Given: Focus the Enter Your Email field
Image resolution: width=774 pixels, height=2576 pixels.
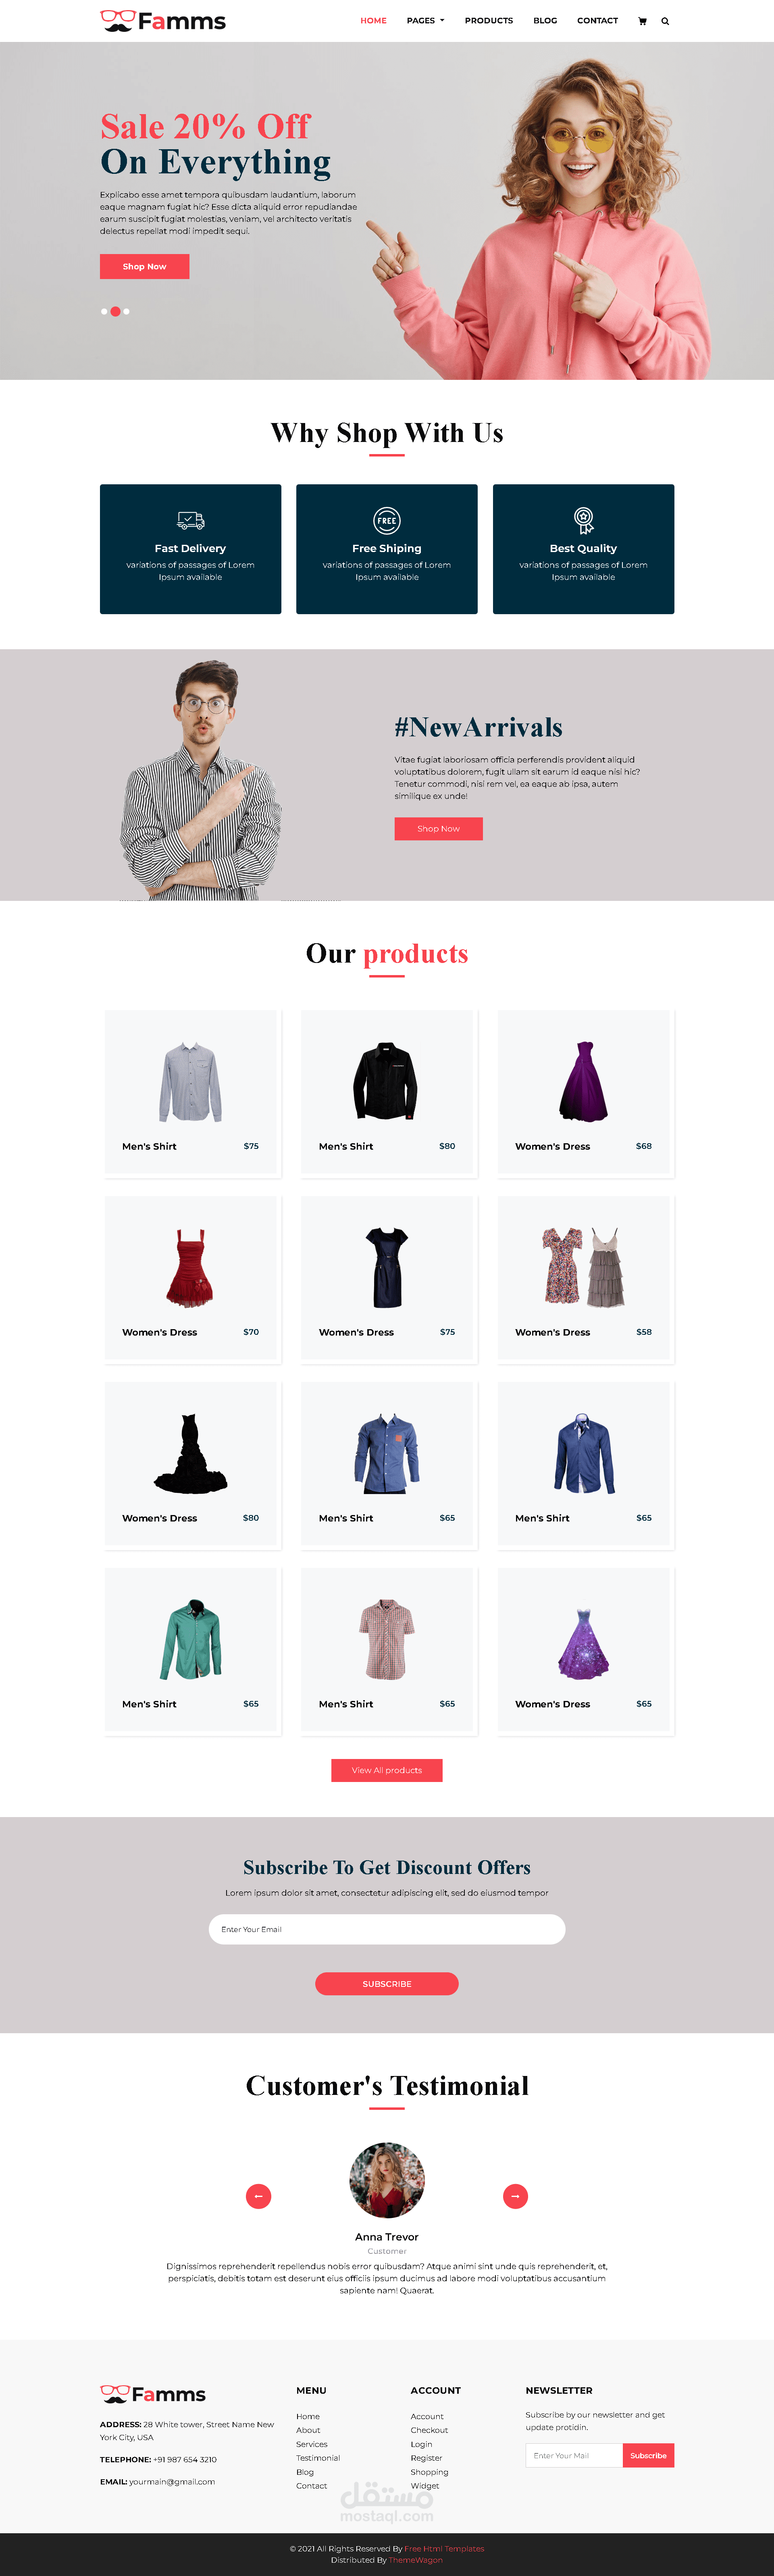Looking at the screenshot, I should point(387,1929).
